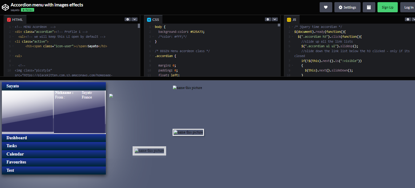
Task: Click the CodePen logo in the header
Action: point(5,7)
